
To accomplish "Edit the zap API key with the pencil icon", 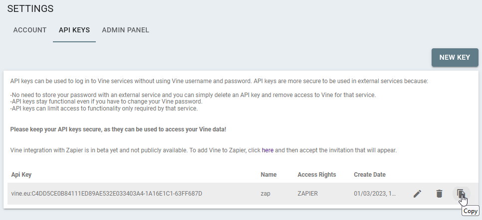I will 417,194.
